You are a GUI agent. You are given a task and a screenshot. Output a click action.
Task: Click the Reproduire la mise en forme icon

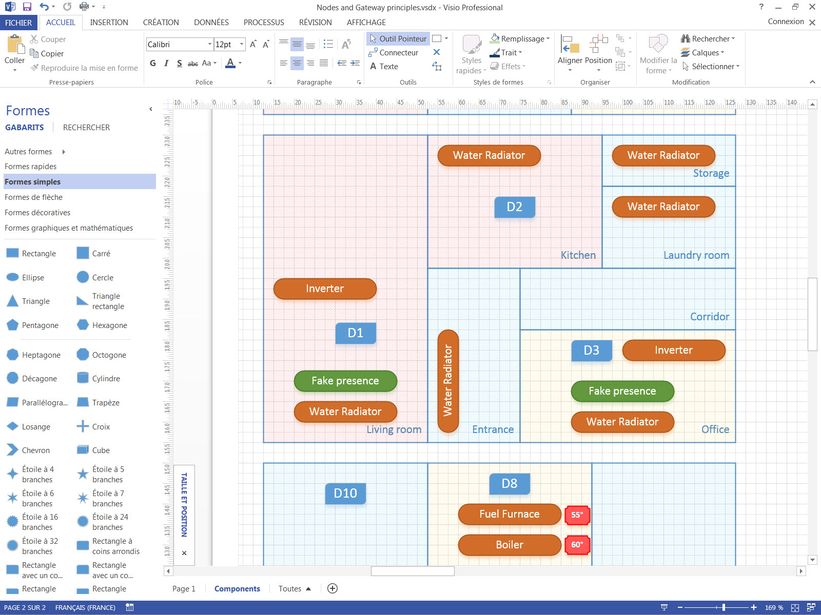pyautogui.click(x=35, y=68)
